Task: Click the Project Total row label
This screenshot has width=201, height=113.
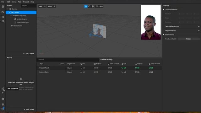Action: point(44,68)
